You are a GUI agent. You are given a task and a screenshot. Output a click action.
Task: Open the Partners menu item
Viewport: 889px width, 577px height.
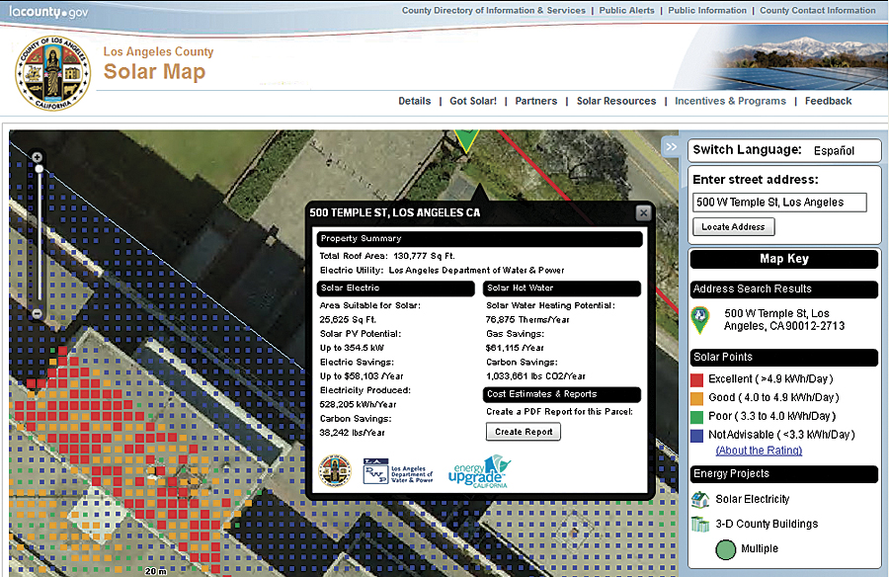click(x=535, y=101)
